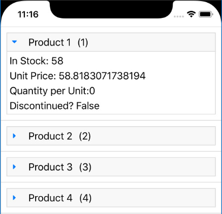Tap the Unit Price value line
This screenshot has height=214, width=222.
coord(77,76)
